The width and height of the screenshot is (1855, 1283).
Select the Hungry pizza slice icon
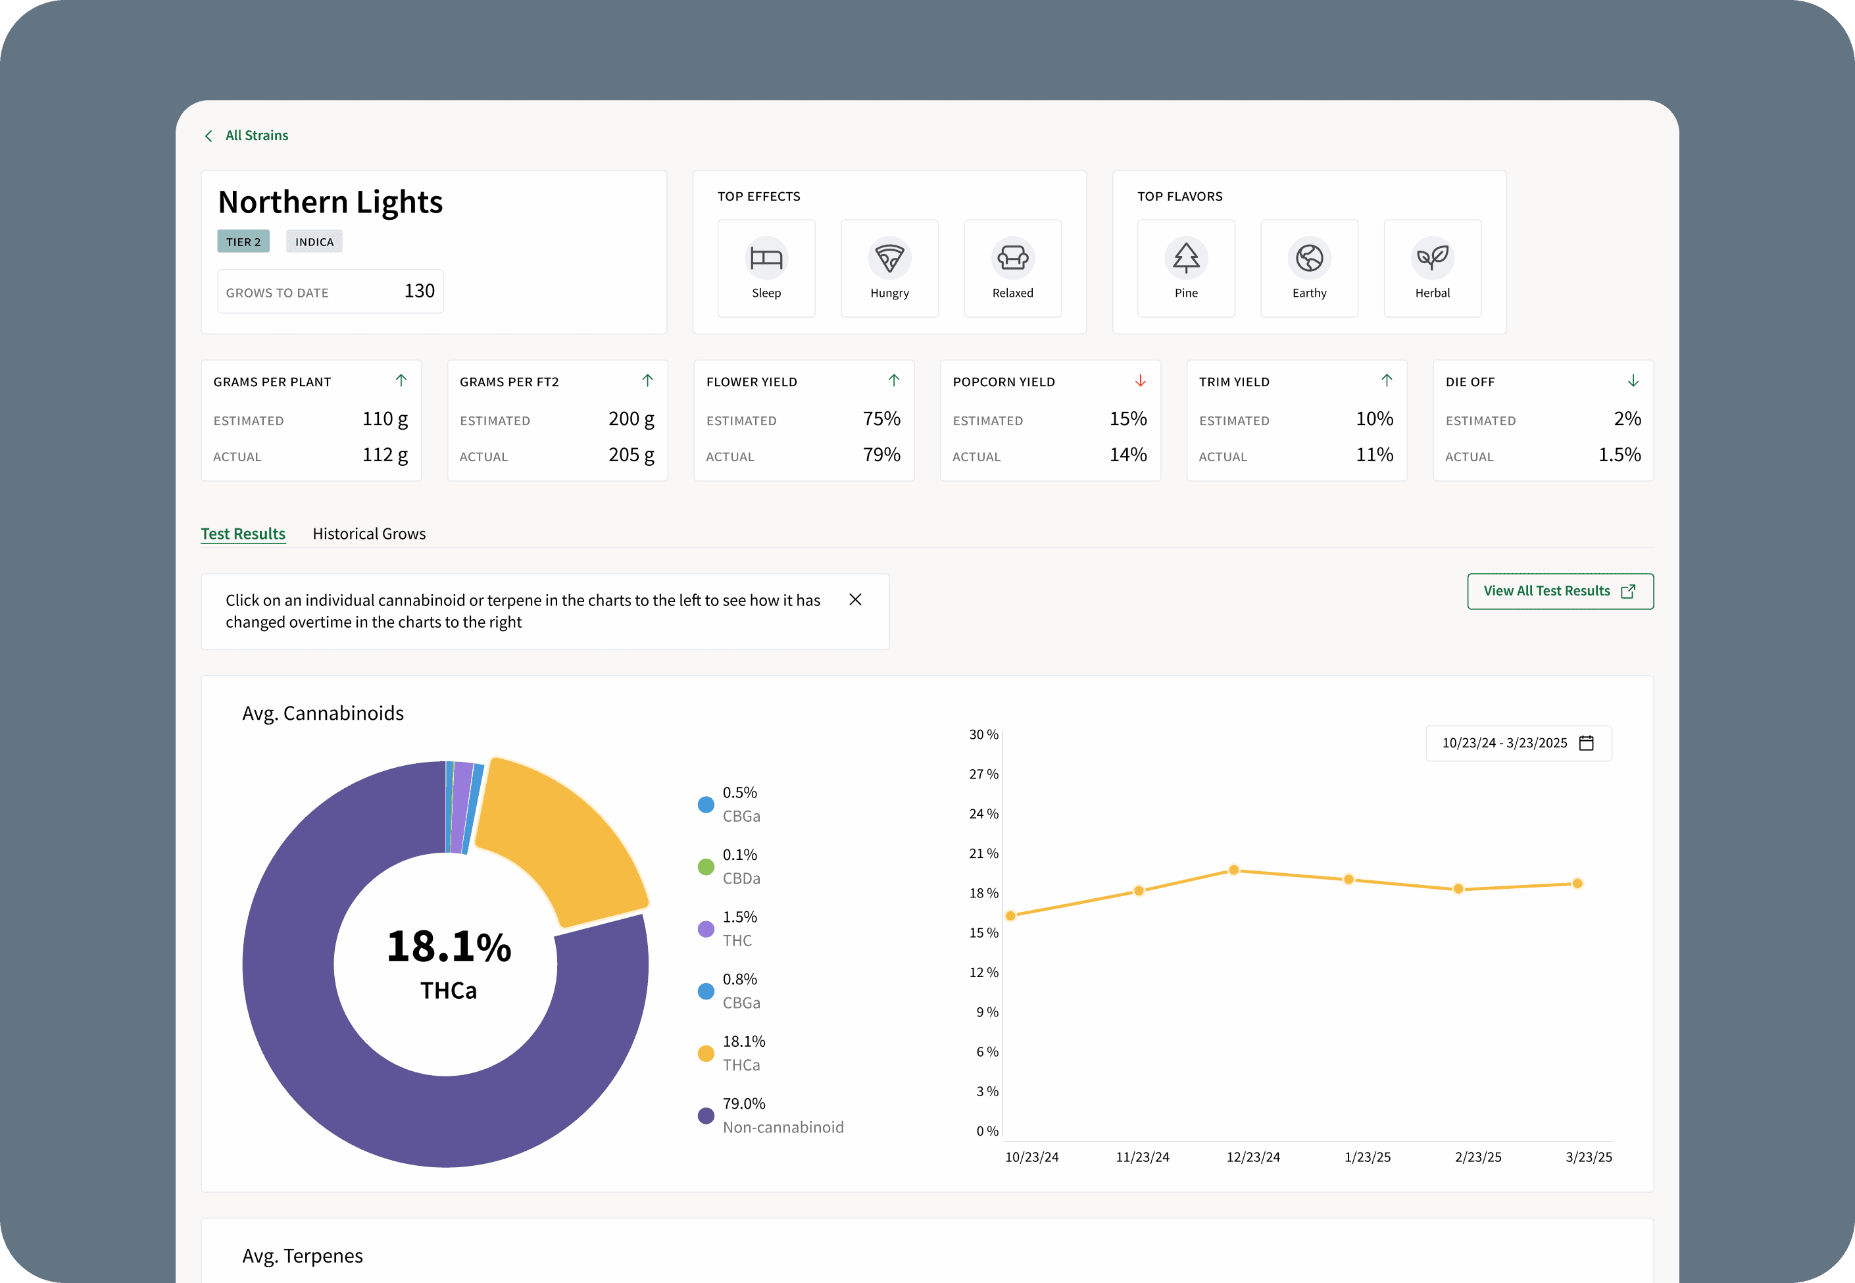pos(889,258)
